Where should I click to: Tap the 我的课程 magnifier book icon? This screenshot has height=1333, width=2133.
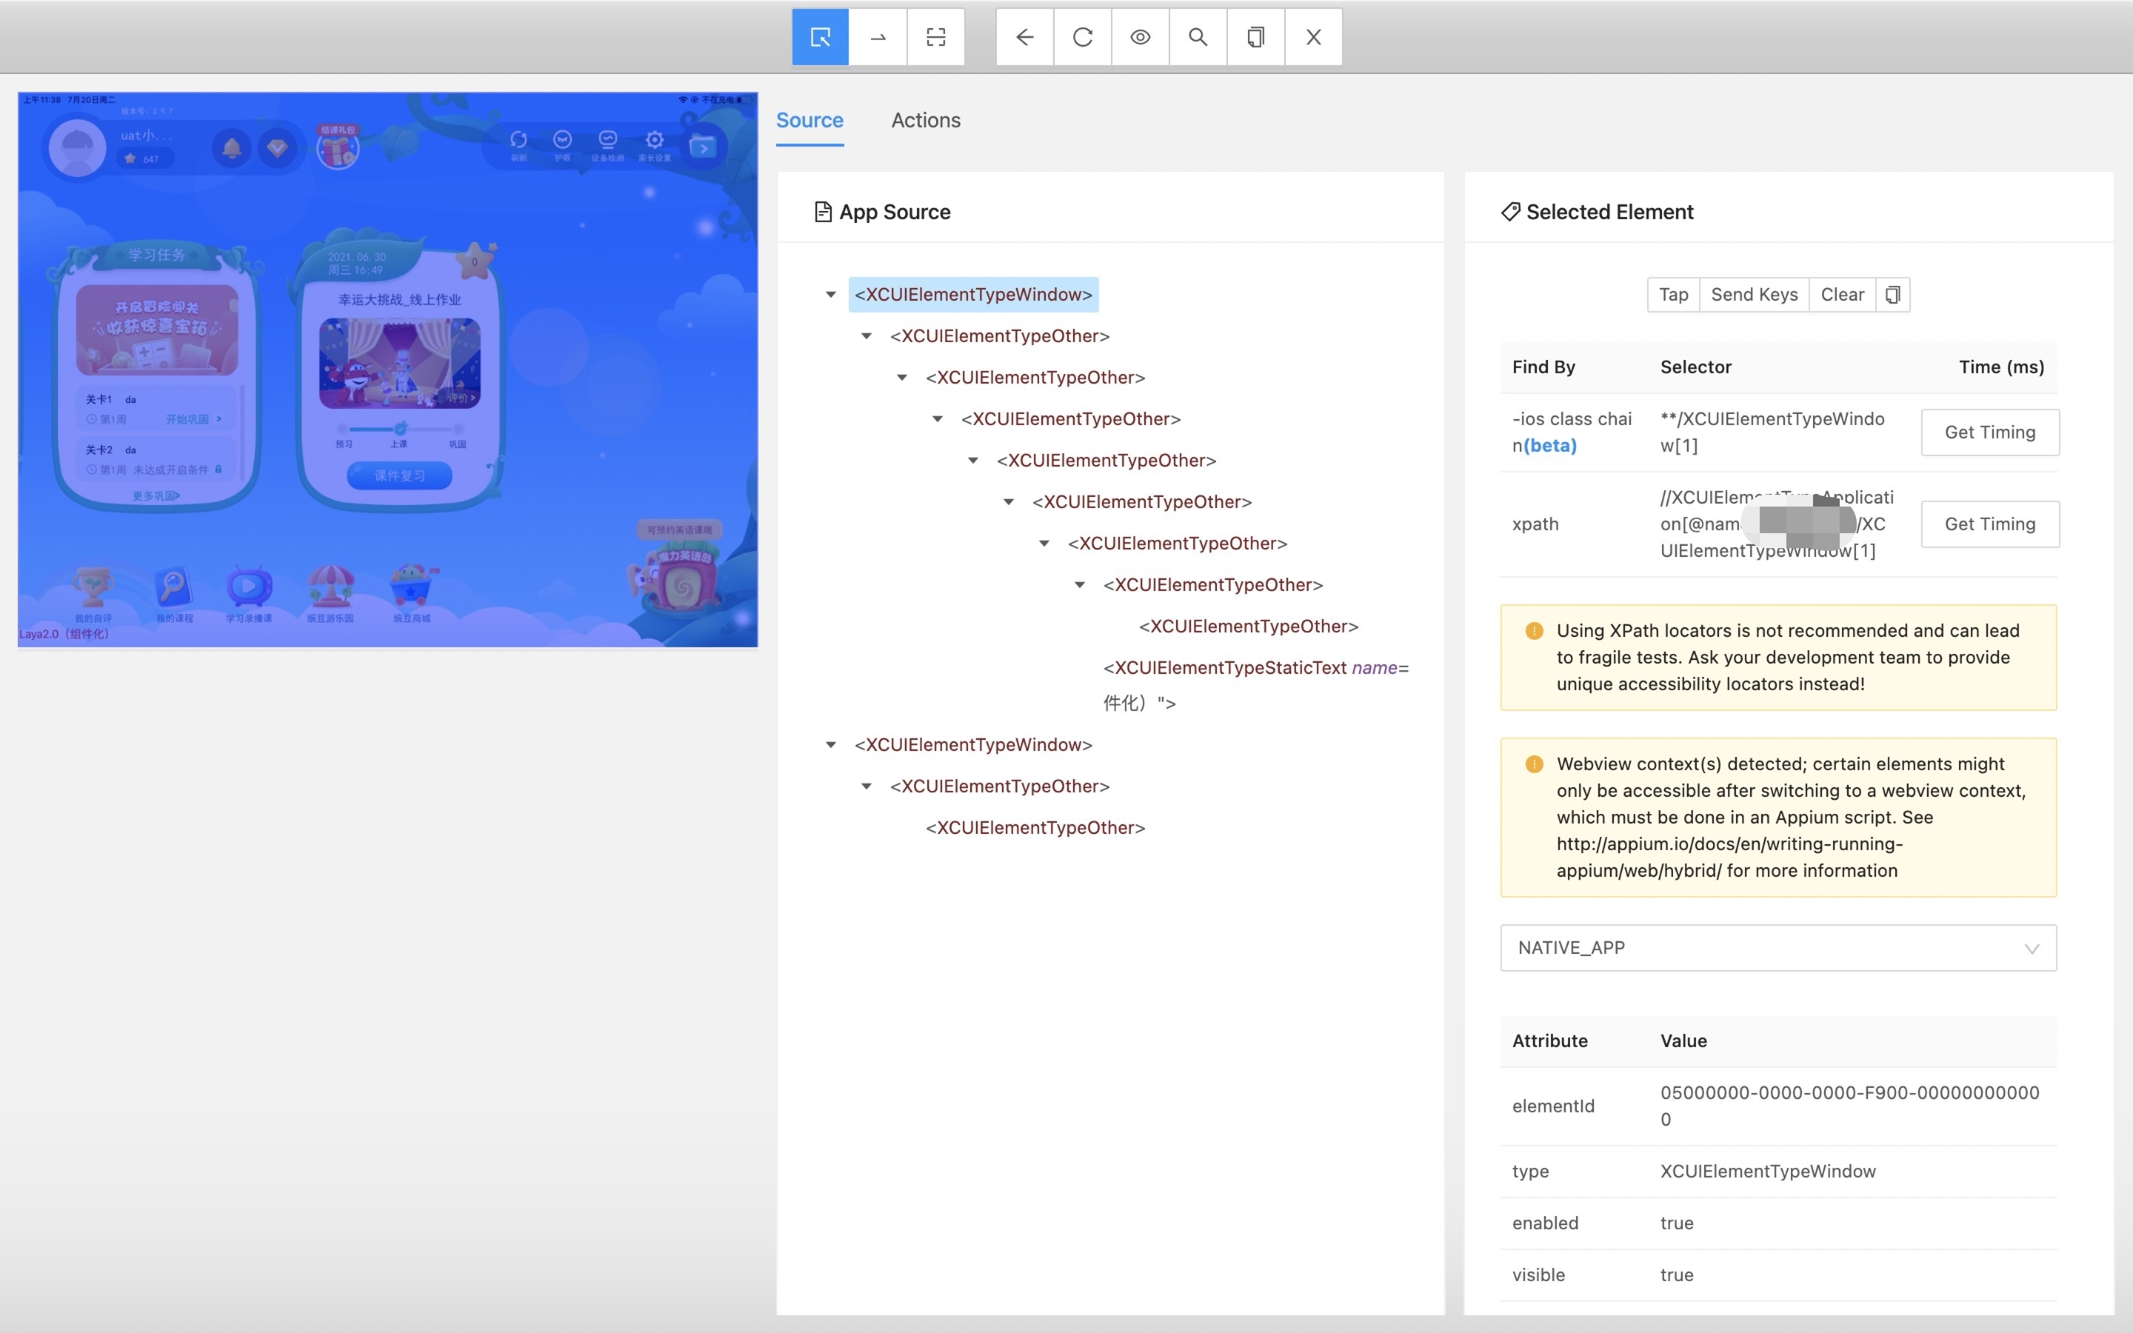pyautogui.click(x=173, y=595)
